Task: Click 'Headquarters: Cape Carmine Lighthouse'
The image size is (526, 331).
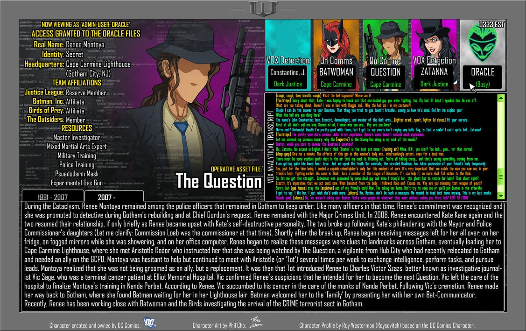Action: (77, 64)
